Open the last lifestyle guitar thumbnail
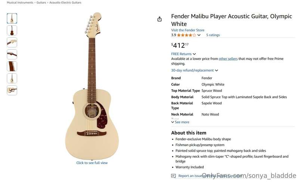Screen dimensions: 299x182 12,90
